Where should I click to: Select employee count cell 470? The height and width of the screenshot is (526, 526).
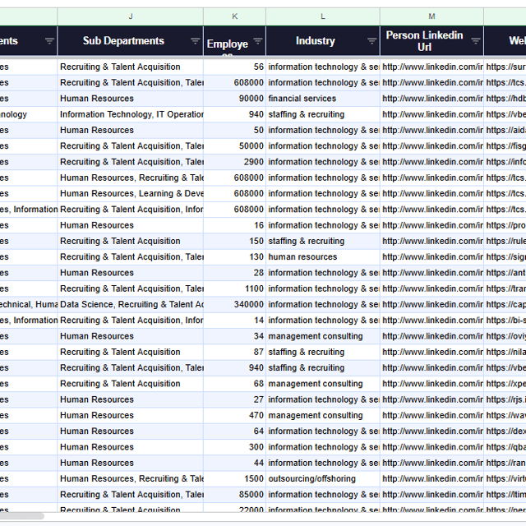234,415
